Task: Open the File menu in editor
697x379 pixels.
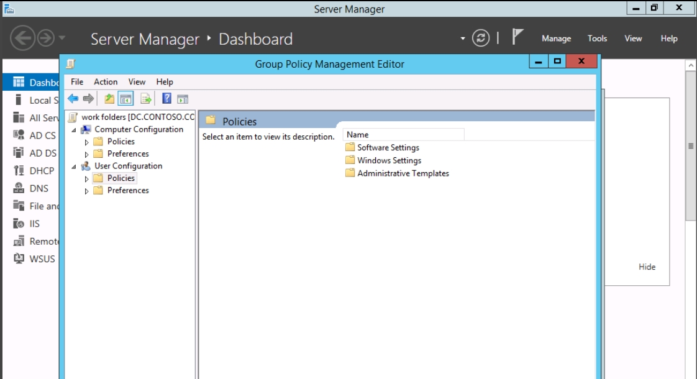Action: [x=77, y=81]
